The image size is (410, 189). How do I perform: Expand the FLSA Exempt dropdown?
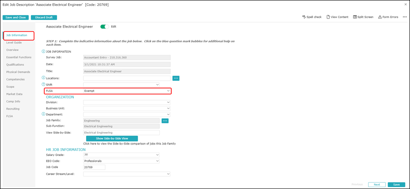127,91
